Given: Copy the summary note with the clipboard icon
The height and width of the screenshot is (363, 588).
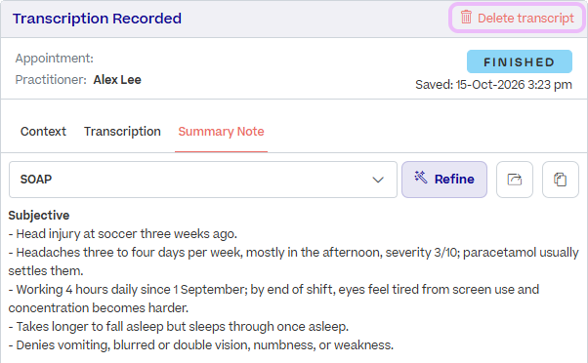Looking at the screenshot, I should tap(561, 180).
